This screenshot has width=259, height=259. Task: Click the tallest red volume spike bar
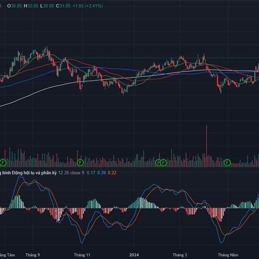tap(206, 146)
